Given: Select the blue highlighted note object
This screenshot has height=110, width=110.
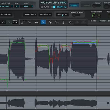Looking at the screenshot, I should pos(84,42).
